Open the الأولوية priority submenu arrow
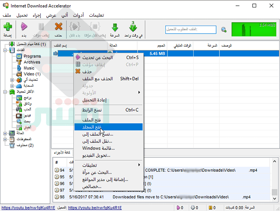Screen dimensions: 280x211 coord(139,92)
